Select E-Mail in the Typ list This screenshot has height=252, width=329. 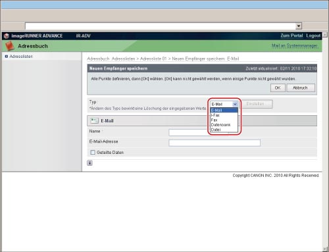click(x=224, y=111)
